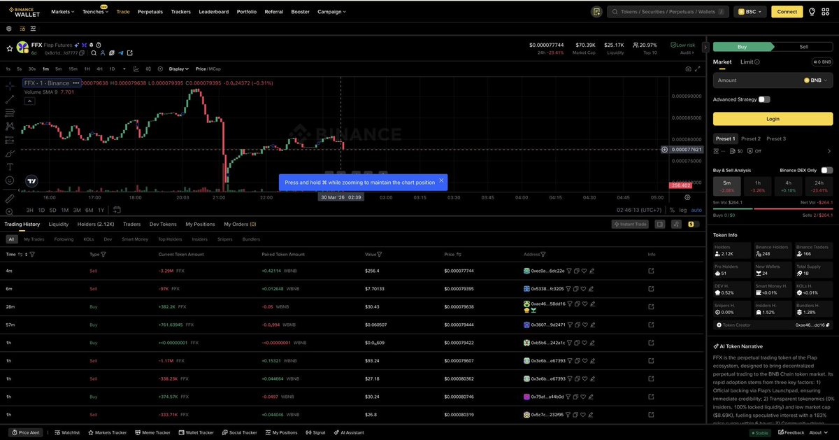
Task: Open the BSC network selector
Action: click(750, 12)
